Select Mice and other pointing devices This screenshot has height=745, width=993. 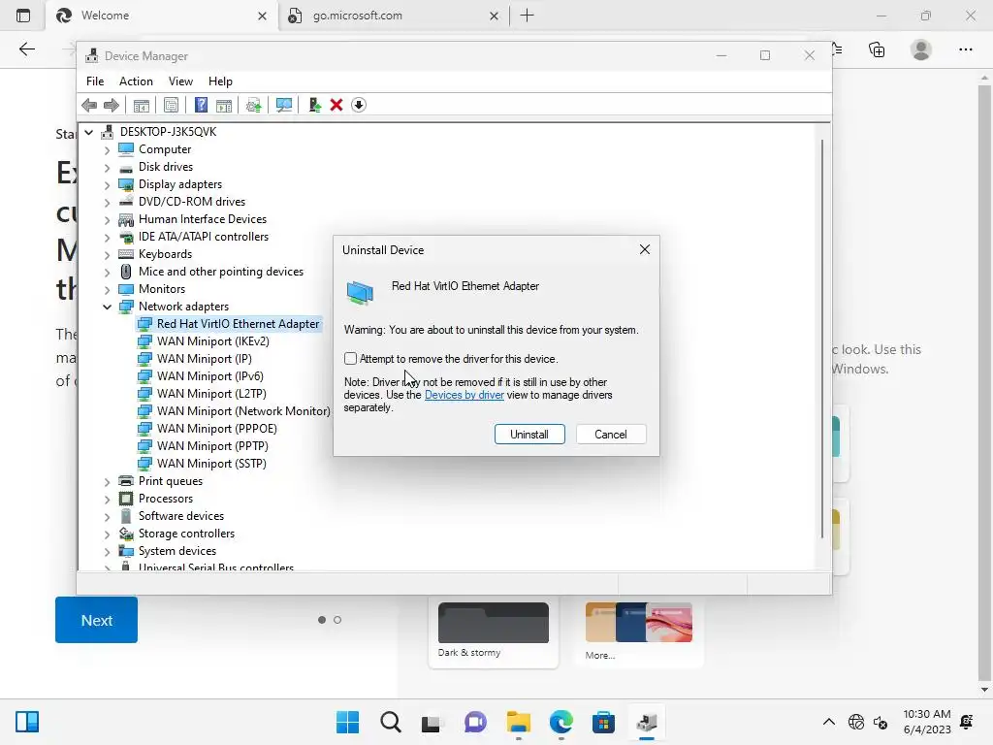tap(221, 272)
